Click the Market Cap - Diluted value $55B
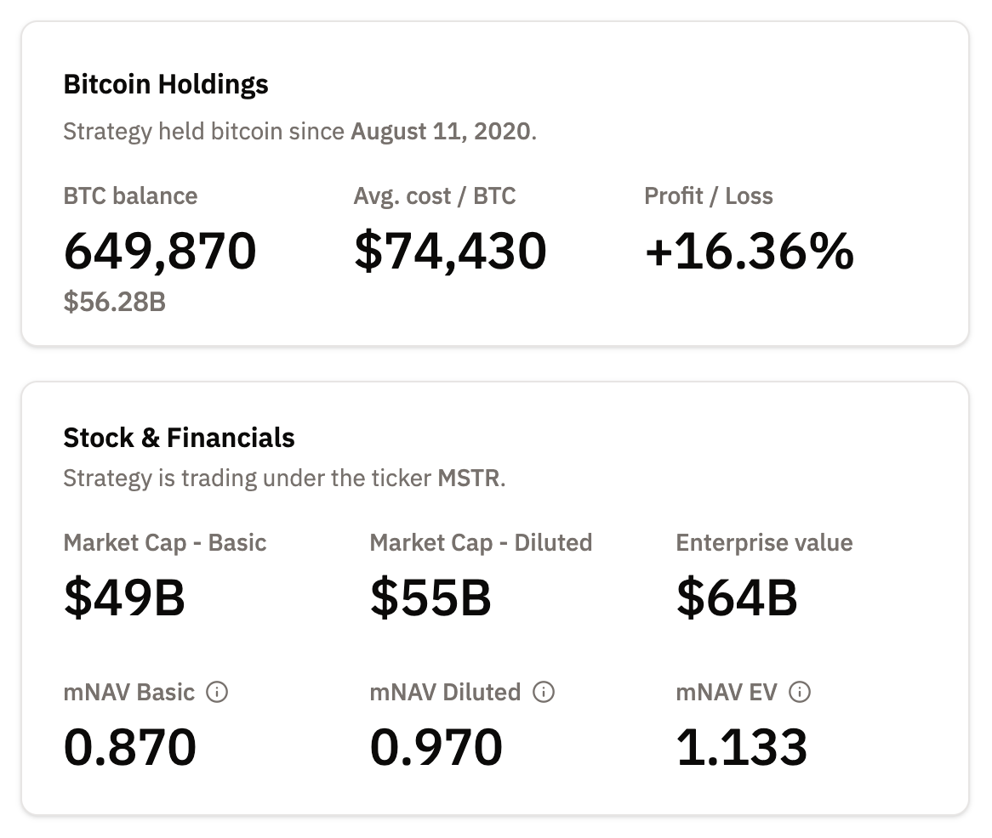This screenshot has height=838, width=992. pos(430,598)
